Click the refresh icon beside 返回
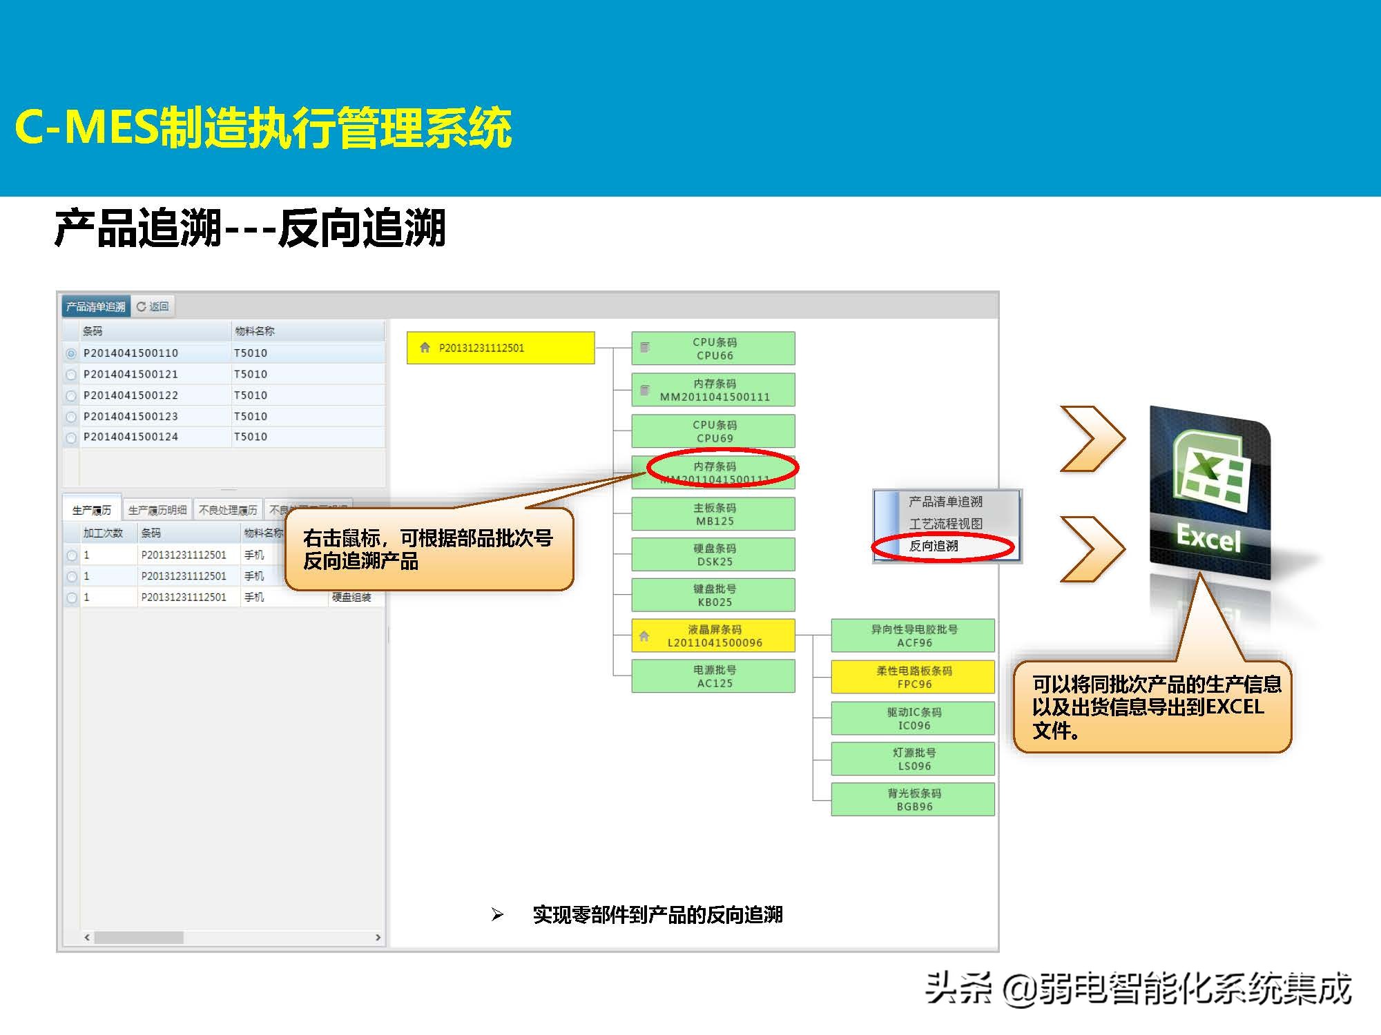Viewport: 1381px width, 1035px height. [x=142, y=306]
